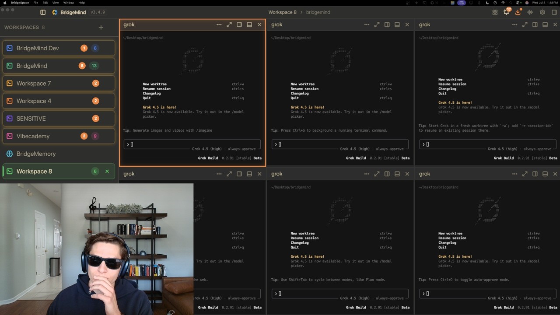This screenshot has height=315, width=560.
Task: Split vertically the Ctrl+O tip grok pane
Action: coord(535,174)
